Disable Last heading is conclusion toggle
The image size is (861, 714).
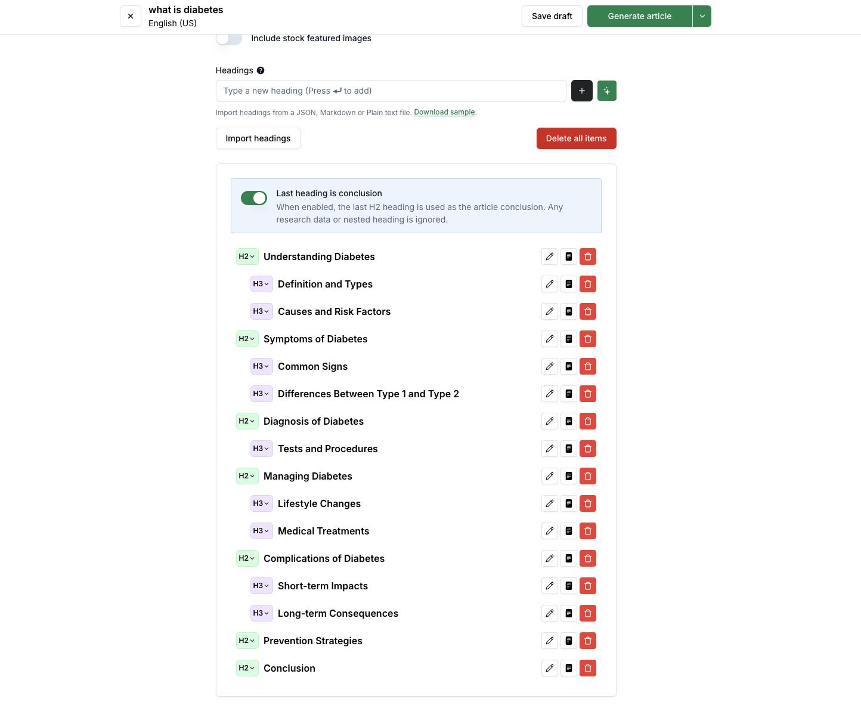pos(254,198)
